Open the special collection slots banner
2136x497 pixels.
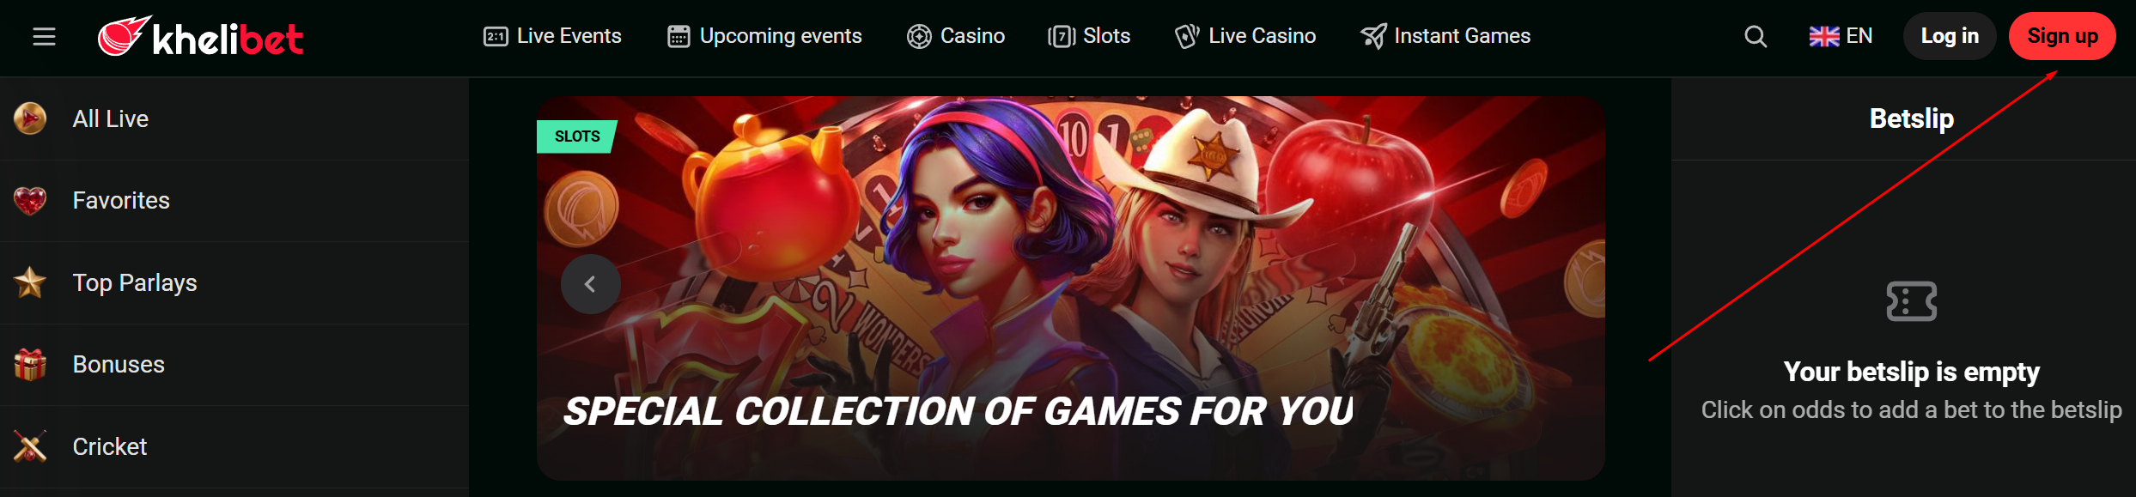pyautogui.click(x=1070, y=288)
